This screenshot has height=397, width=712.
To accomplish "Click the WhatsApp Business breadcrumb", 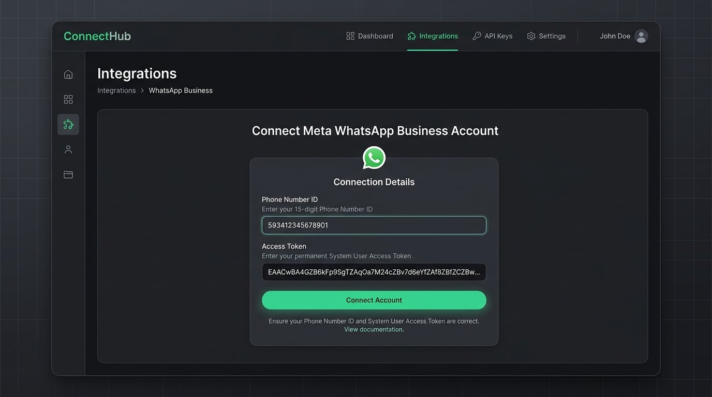I will (x=181, y=90).
